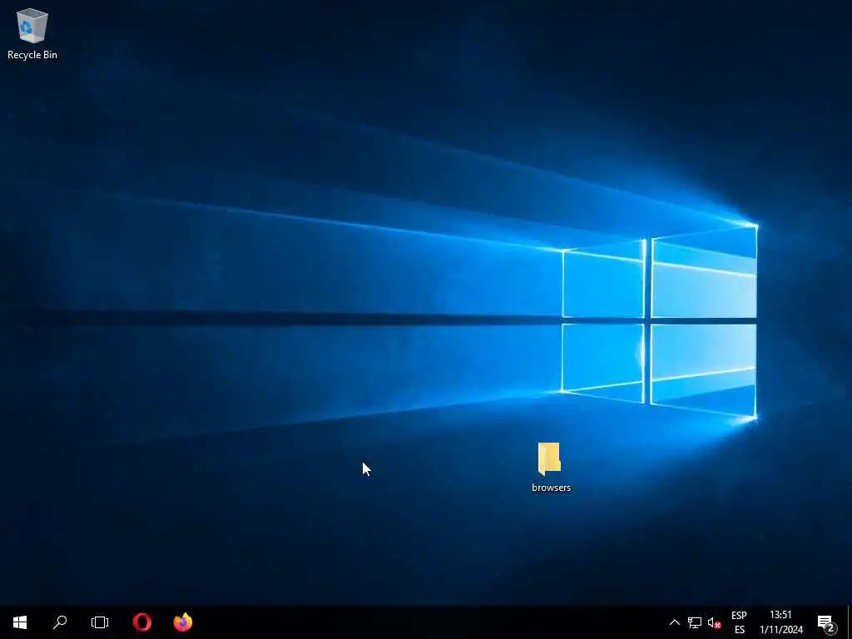Open the taskbar search magnifier

60,622
